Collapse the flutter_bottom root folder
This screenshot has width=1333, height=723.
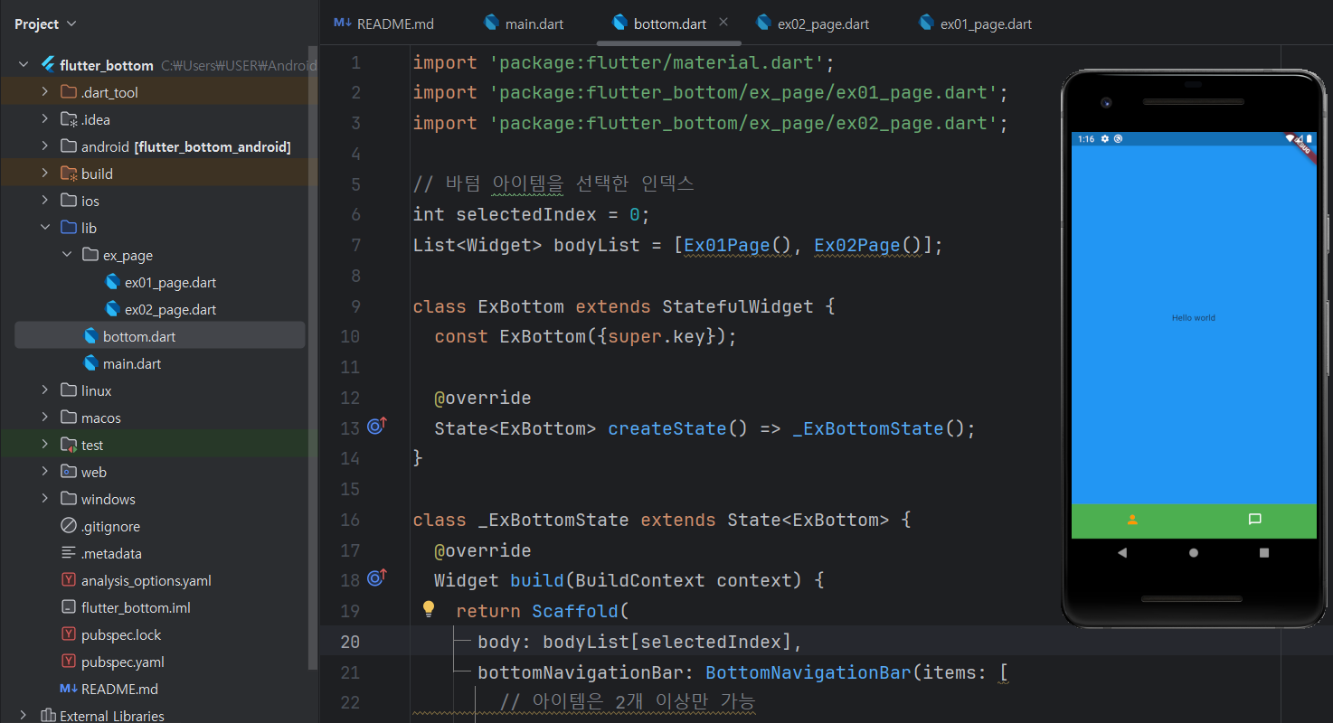click(x=24, y=65)
